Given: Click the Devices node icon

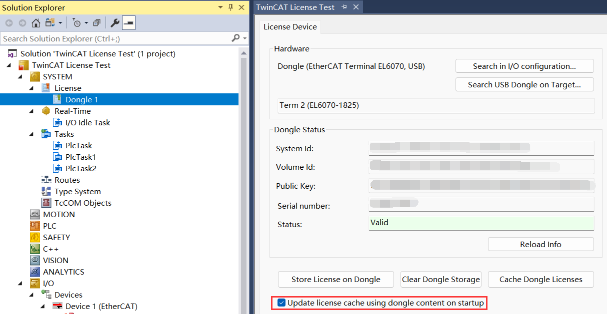Looking at the screenshot, I should (46, 295).
